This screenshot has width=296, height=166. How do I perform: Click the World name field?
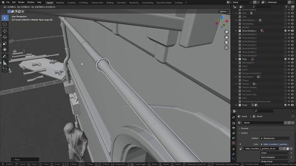(x=263, y=123)
